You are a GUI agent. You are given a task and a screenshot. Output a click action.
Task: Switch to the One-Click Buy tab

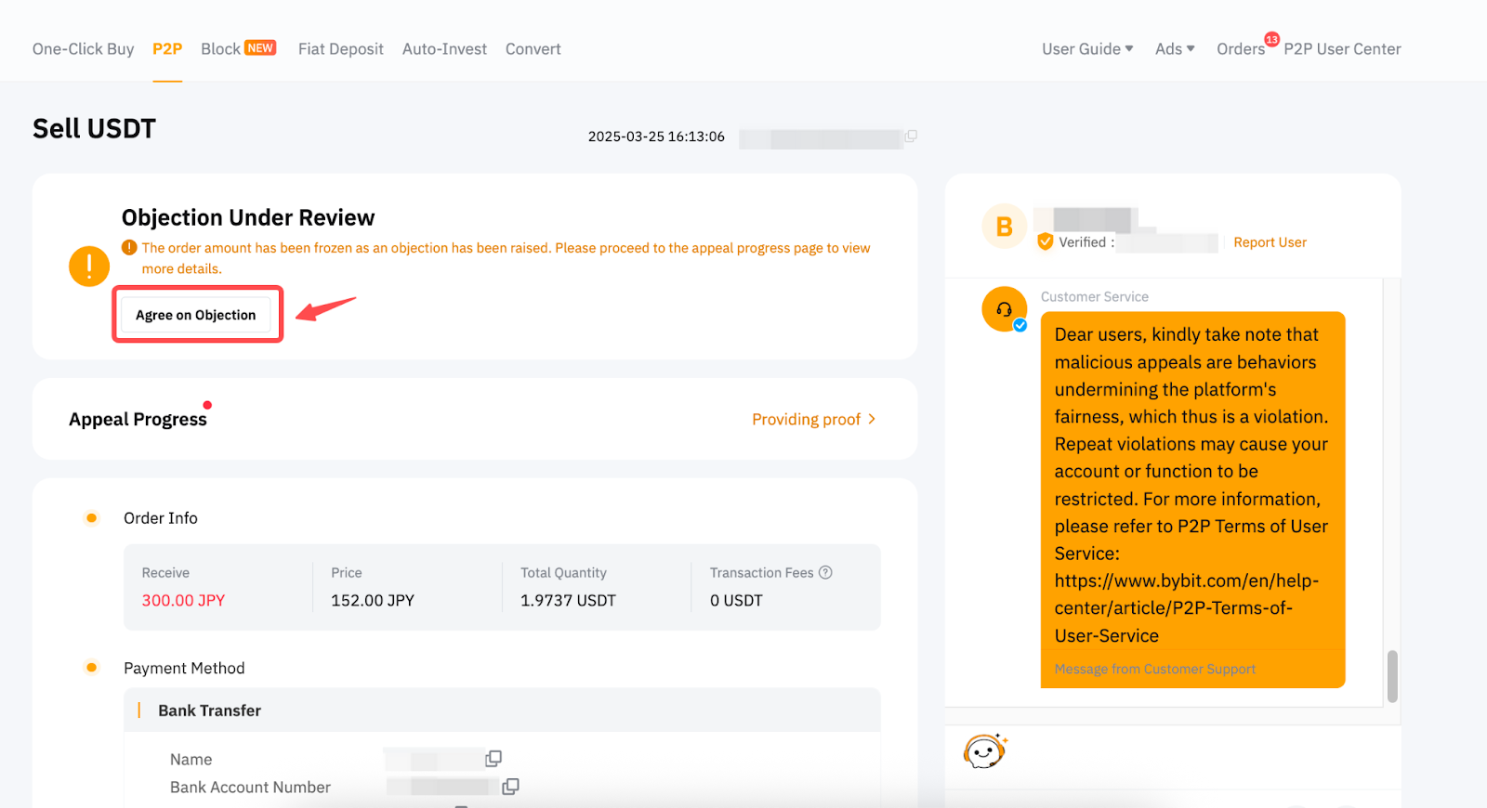pos(83,49)
